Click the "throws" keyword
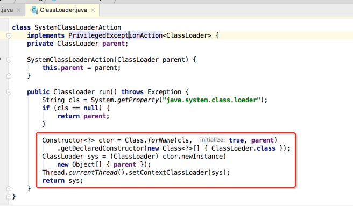Viewport: 353px width, 206px height. coord(132,92)
